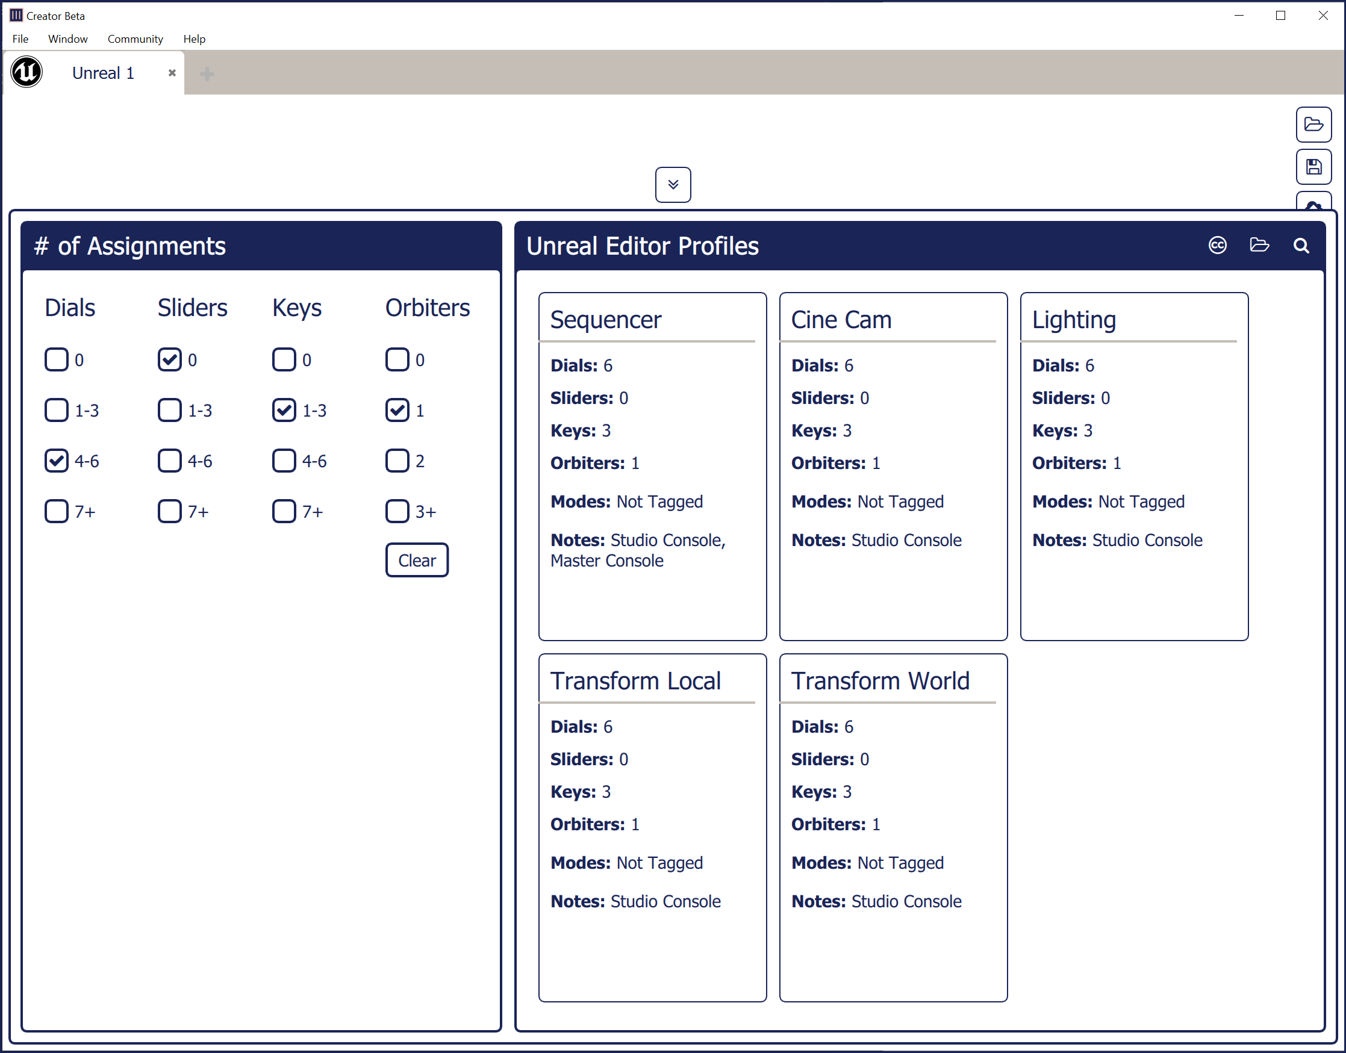Open the File menu
The image size is (1346, 1053).
pyautogui.click(x=20, y=39)
